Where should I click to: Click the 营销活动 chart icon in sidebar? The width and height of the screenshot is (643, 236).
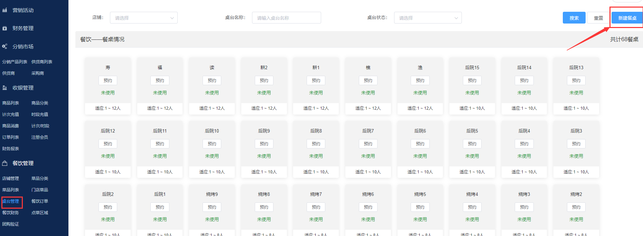point(5,10)
